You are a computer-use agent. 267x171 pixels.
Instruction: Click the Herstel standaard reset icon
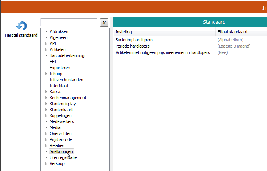[x=21, y=26]
